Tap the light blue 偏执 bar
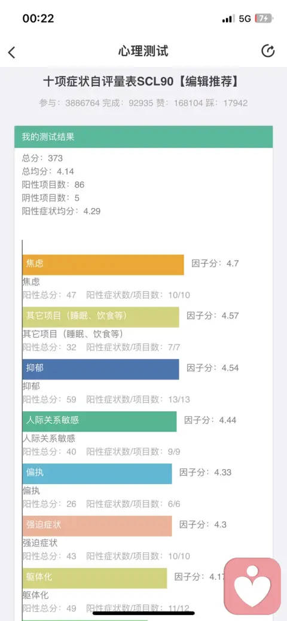 tap(97, 474)
